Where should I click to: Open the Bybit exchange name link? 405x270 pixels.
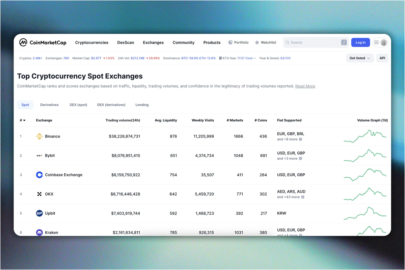(x=50, y=156)
